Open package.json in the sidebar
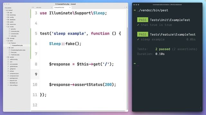This screenshot has width=206, height=115. pyautogui.click(x=14, y=78)
